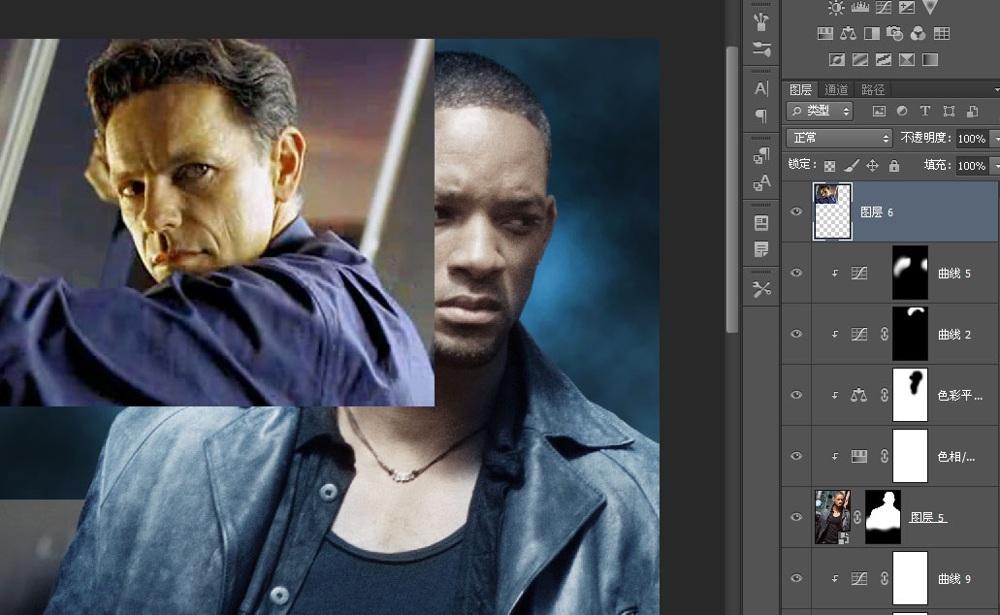
Task: Add a Photo Filter adjustment
Action: pos(895,33)
